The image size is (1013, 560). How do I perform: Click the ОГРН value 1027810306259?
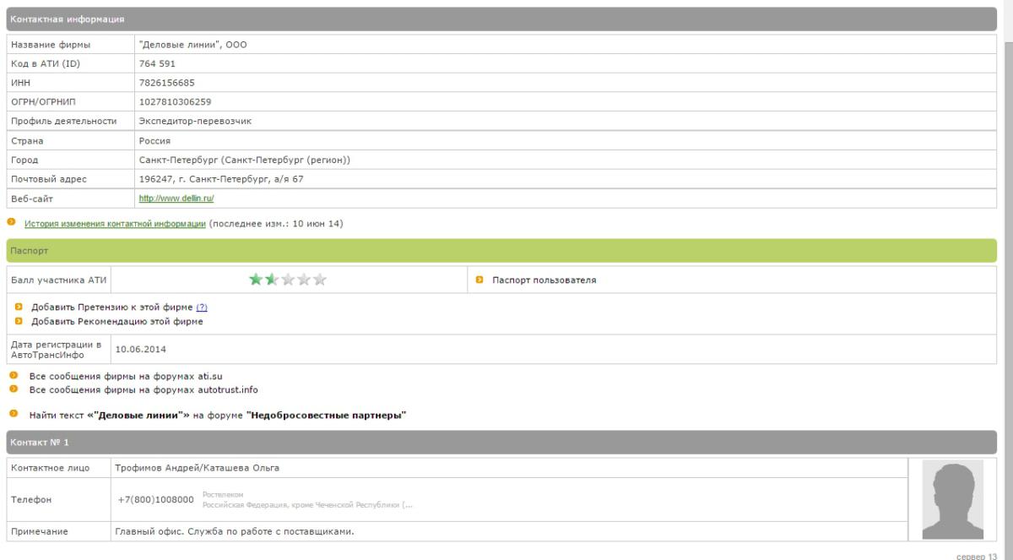175,102
